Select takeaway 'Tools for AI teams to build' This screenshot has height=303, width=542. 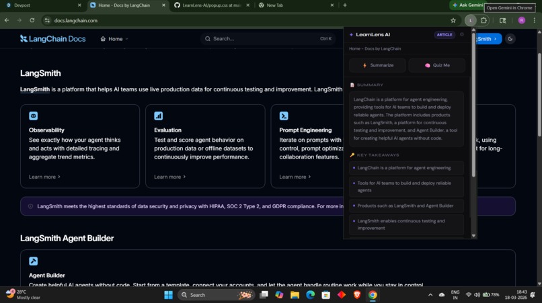(x=406, y=187)
